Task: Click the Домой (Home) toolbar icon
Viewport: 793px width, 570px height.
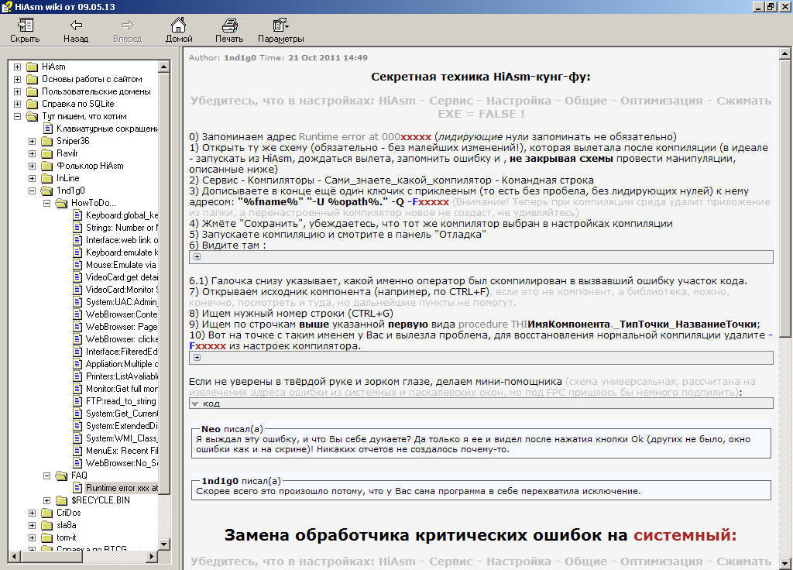Action: 179,26
